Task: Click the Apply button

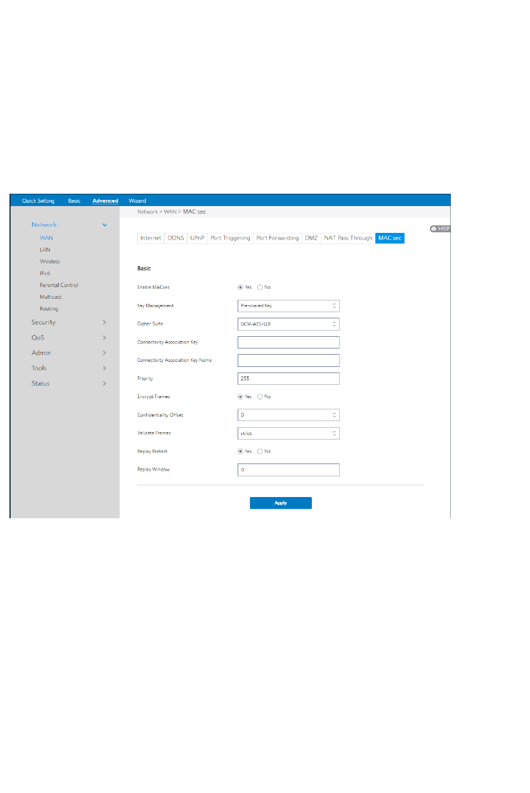Action: pos(281,503)
